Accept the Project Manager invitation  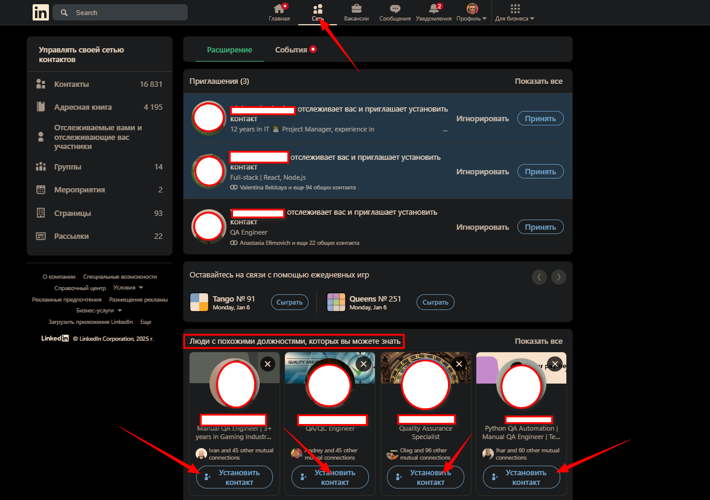click(540, 119)
